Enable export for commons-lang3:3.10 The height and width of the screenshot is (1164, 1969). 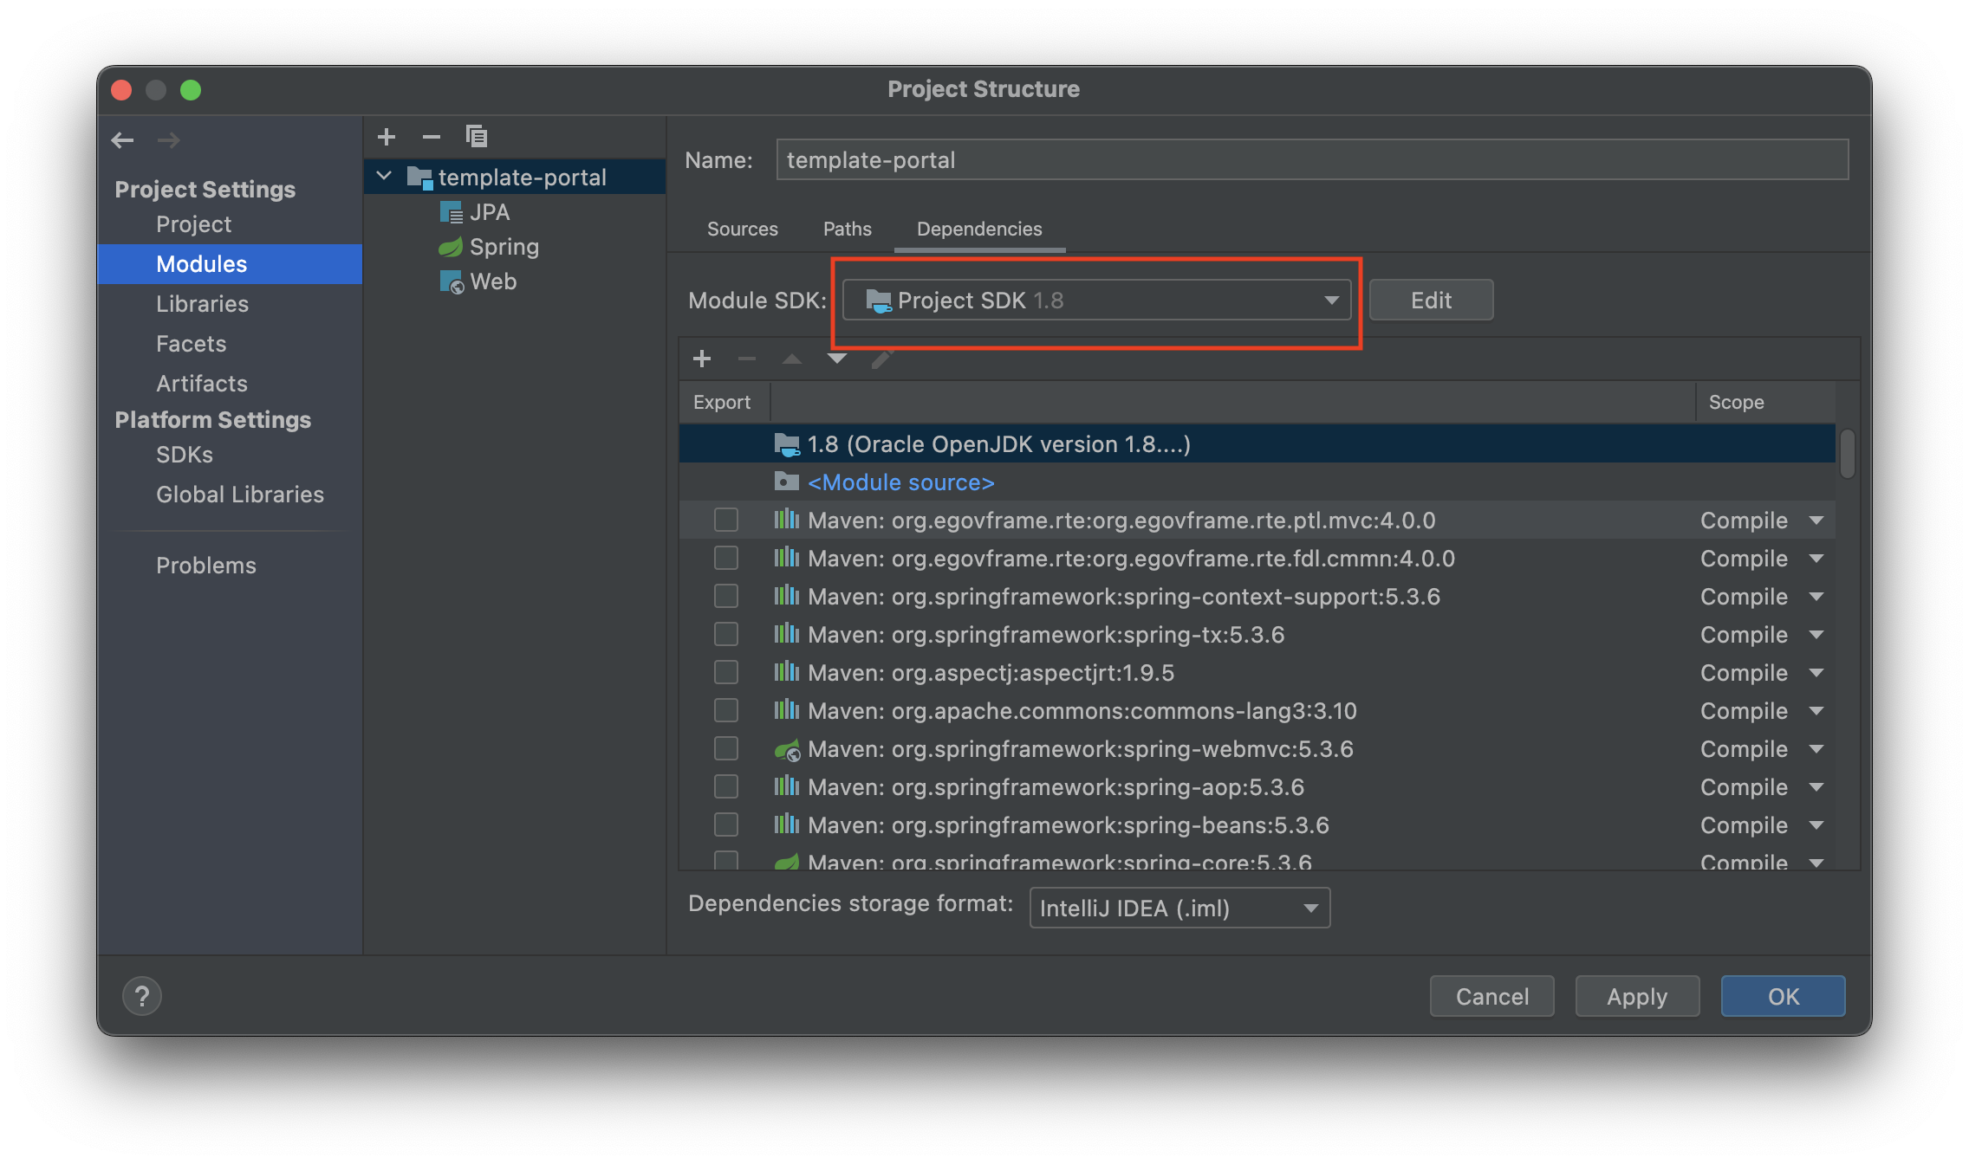click(726, 711)
